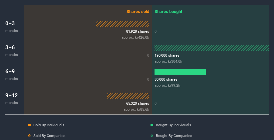Click the 6–9 months solid green bought bar
This screenshot has height=140, width=274.
(x=180, y=72)
